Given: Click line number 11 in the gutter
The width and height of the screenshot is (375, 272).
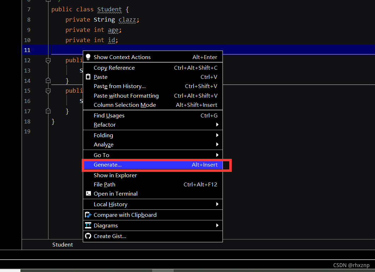Looking at the screenshot, I should pyautogui.click(x=27, y=50).
